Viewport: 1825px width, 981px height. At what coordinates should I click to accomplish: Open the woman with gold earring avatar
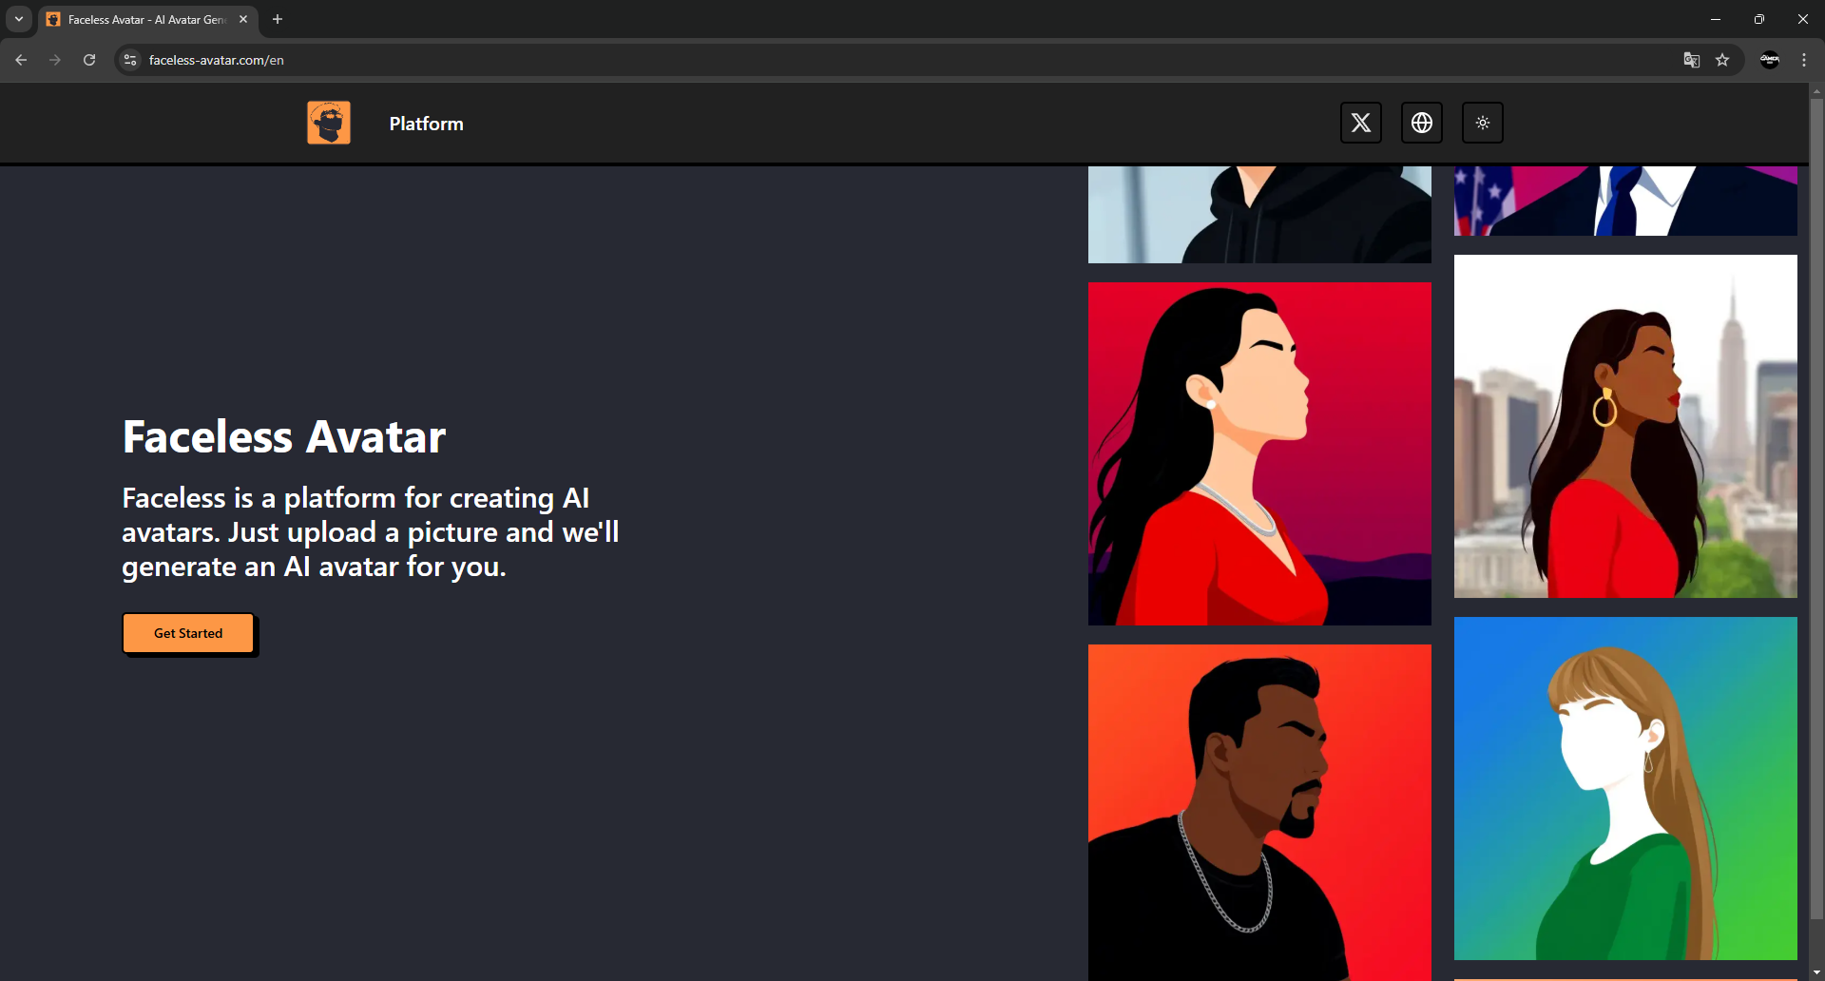1625,426
